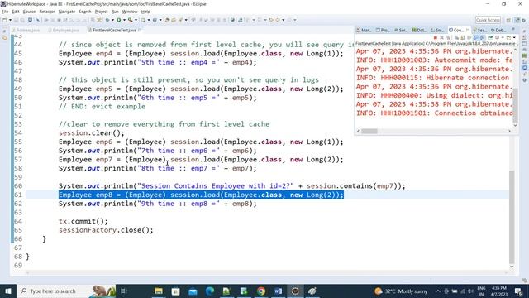Open the Search menu

pyautogui.click(x=85, y=12)
